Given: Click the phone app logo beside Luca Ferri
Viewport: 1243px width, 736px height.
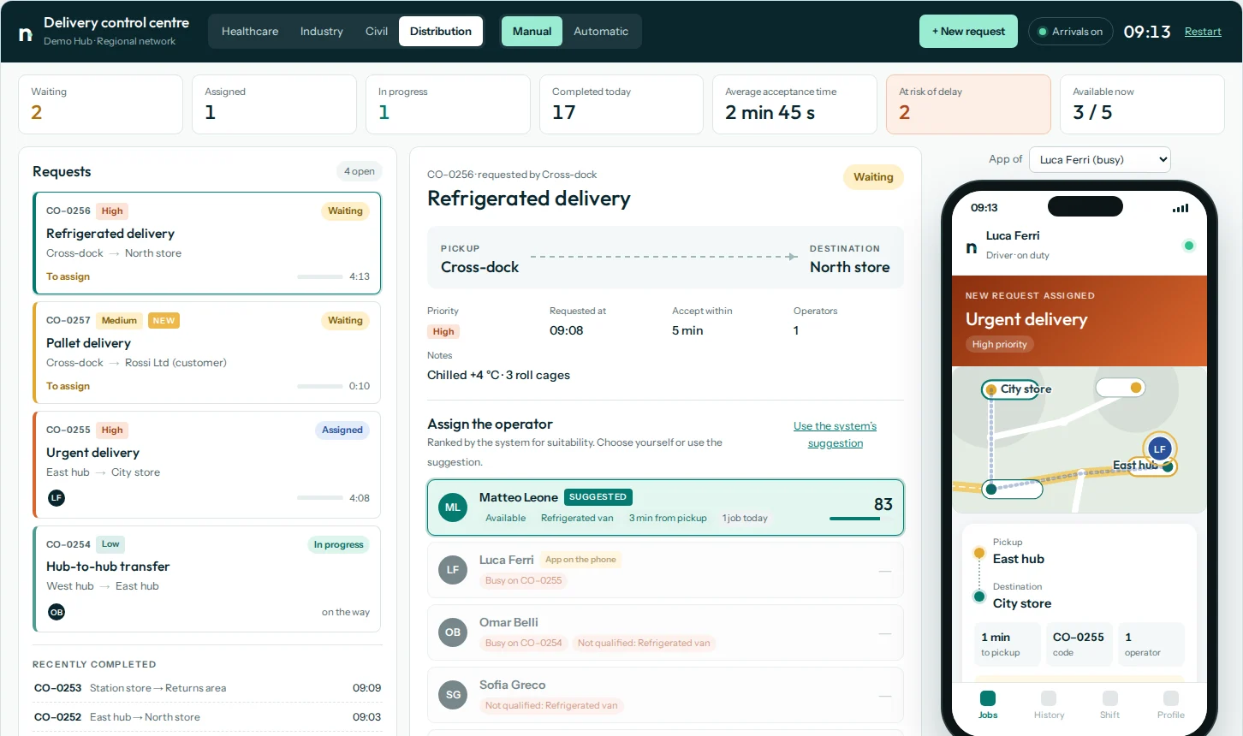Looking at the screenshot, I should tap(971, 247).
